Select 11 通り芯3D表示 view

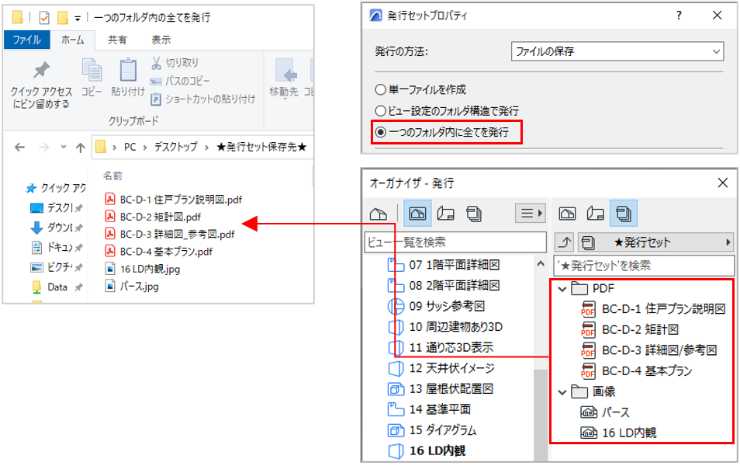441,347
